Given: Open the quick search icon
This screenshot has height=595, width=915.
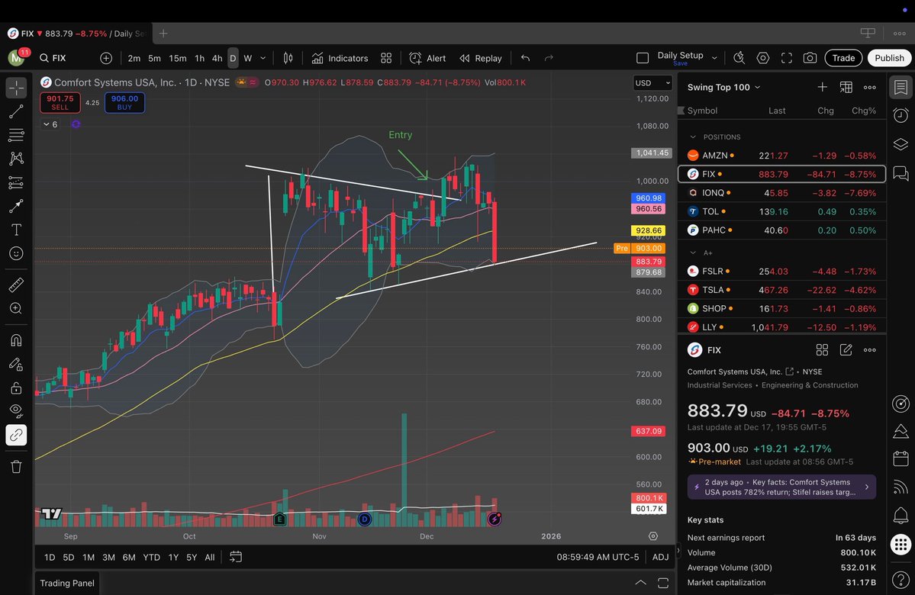Looking at the screenshot, I should 739,58.
